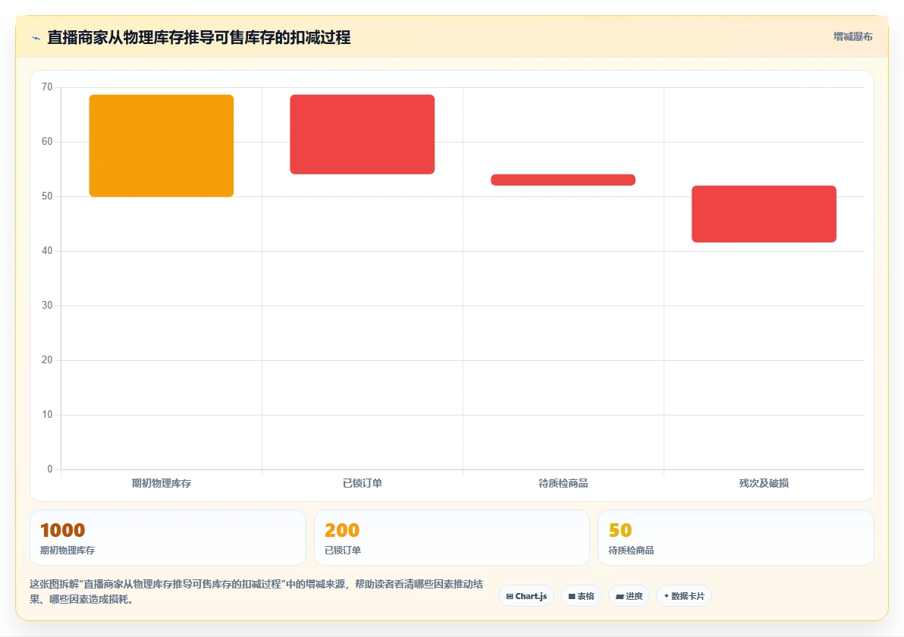
Task: Click the orange 期初物理库存 bar
Action: [162, 146]
